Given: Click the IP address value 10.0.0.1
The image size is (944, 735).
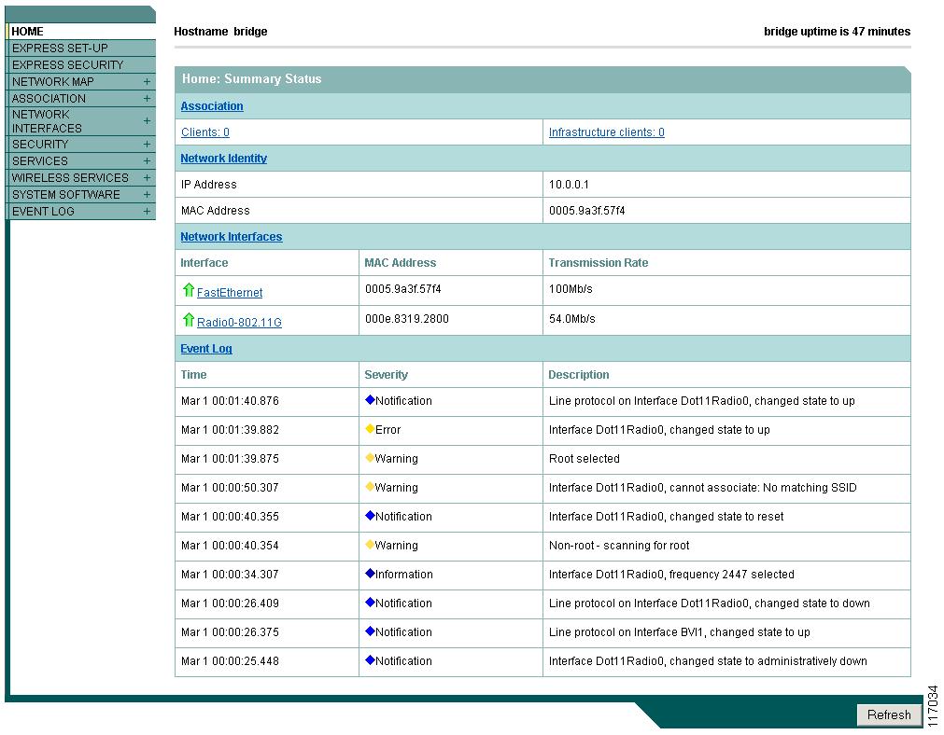Looking at the screenshot, I should (x=569, y=185).
